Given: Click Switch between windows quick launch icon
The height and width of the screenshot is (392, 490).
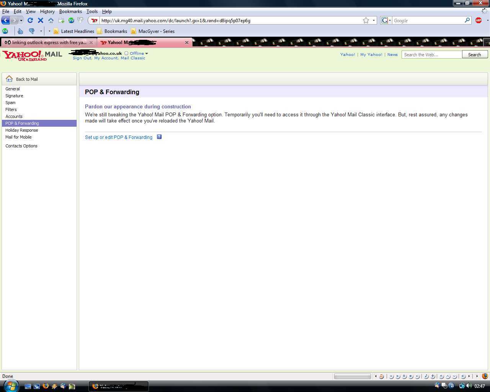Looking at the screenshot, I should (37, 386).
